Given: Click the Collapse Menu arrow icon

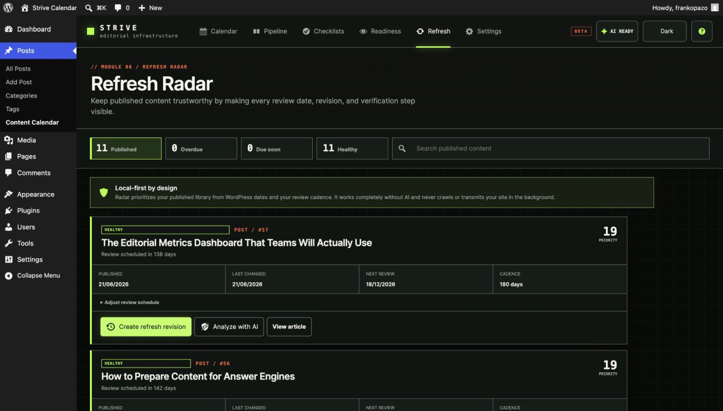Looking at the screenshot, I should pos(9,276).
